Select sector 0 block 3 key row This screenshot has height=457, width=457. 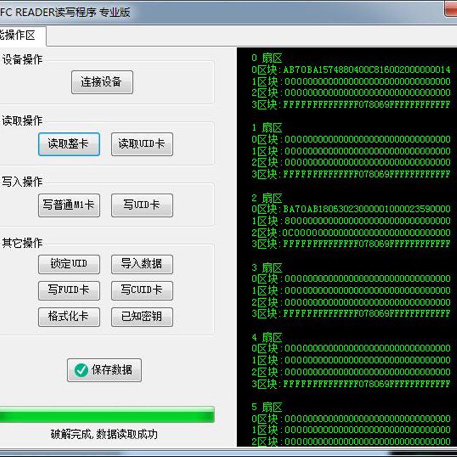pos(351,105)
